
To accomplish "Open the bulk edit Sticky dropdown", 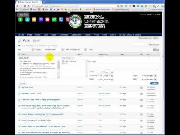I will pos(149,79).
